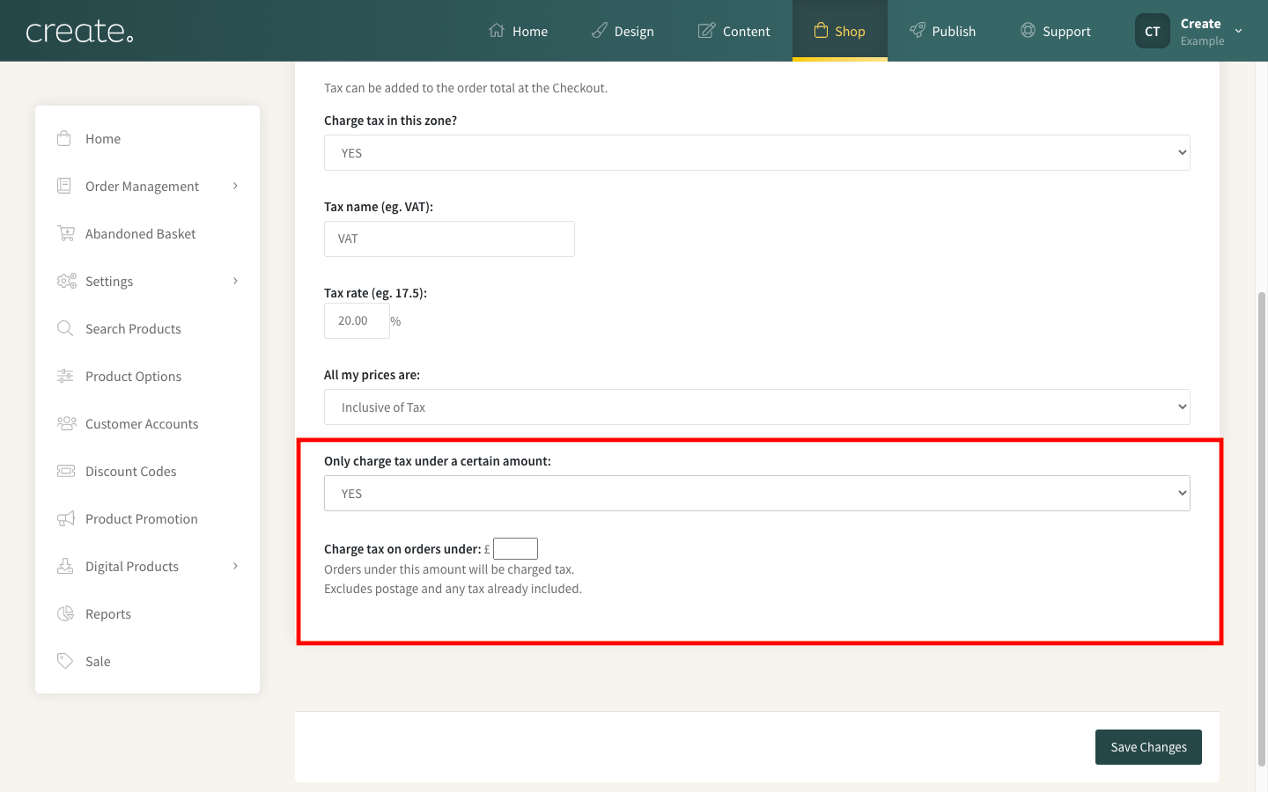Image resolution: width=1268 pixels, height=792 pixels.
Task: Open Discount Codes in sidebar
Action: tap(130, 471)
